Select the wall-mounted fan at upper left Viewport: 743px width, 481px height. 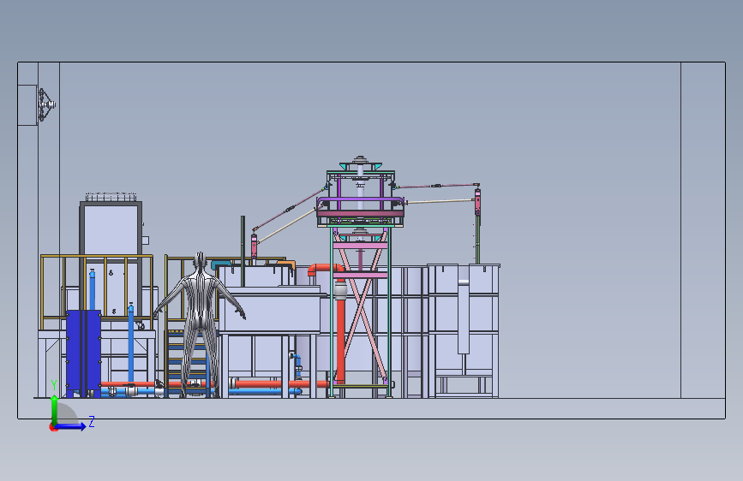click(x=46, y=104)
